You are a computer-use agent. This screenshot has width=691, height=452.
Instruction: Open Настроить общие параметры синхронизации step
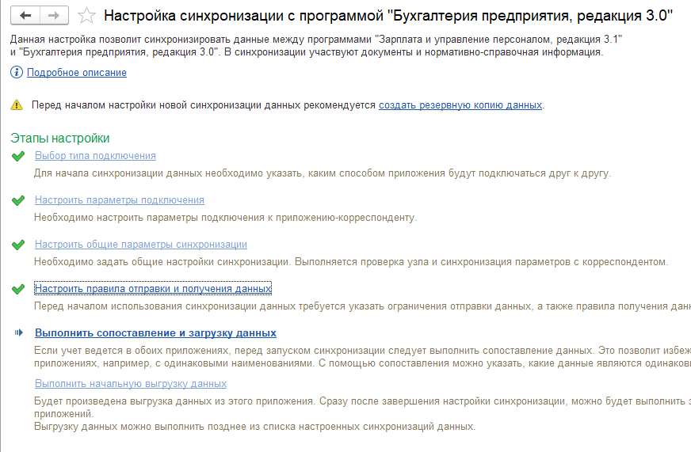(141, 245)
